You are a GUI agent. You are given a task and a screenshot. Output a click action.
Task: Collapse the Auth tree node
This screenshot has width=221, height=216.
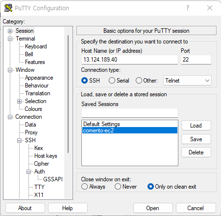click(x=28, y=172)
